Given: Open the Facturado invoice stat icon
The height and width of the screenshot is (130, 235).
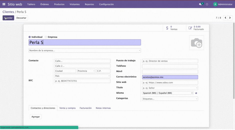Looking at the screenshot, I should point(190,28).
